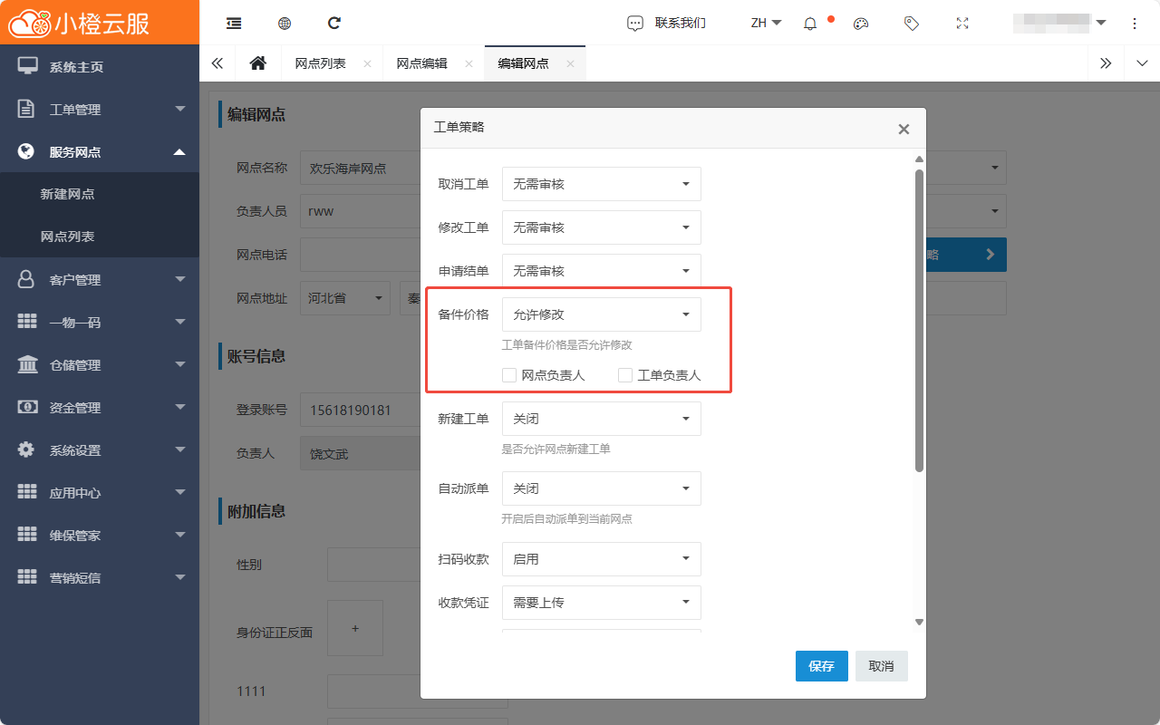
Task: Check the 工单负责人 checkbox
Action: (625, 375)
